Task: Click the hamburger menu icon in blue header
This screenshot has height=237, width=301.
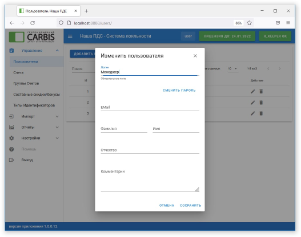Action: [x=70, y=36]
